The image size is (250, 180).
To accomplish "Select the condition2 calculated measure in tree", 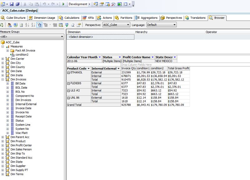I will [x=22, y=55].
